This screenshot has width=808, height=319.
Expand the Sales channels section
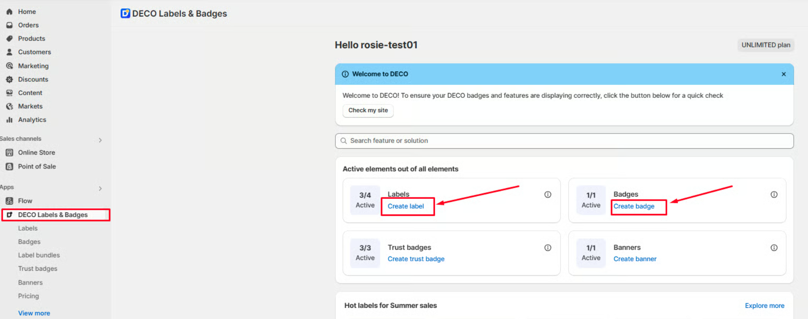pos(100,140)
